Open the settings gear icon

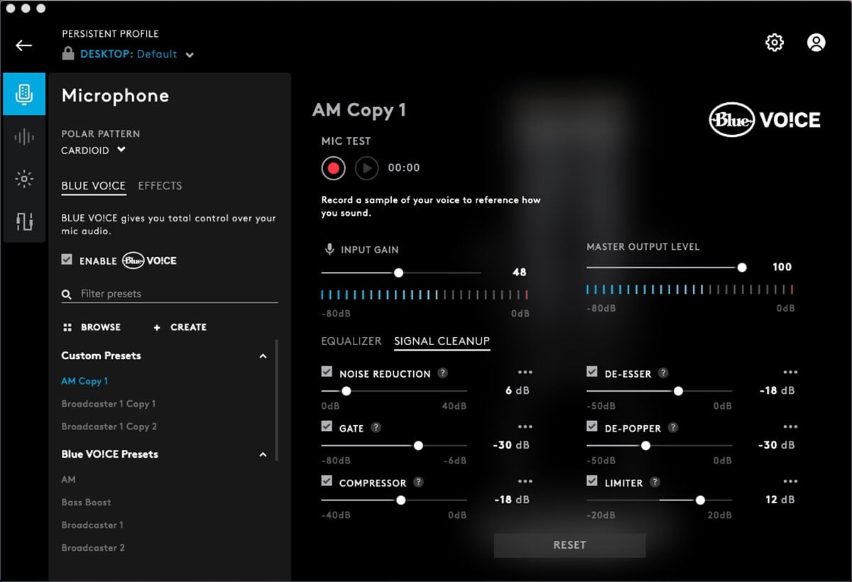(x=774, y=43)
